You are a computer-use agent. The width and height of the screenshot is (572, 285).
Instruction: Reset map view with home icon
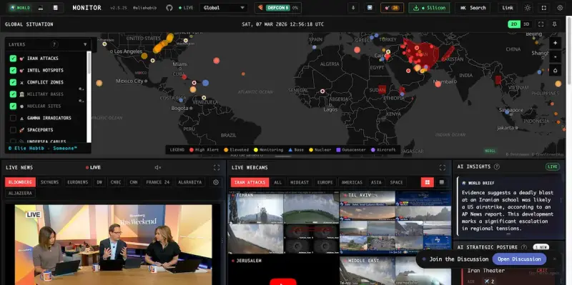556,71
